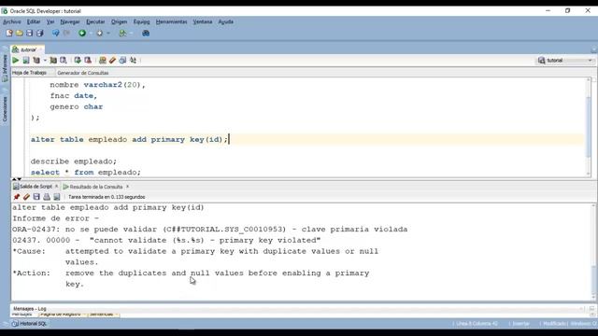Open the Forward navigation history dropdown
The width and height of the screenshot is (598, 336).
pyautogui.click(x=108, y=34)
